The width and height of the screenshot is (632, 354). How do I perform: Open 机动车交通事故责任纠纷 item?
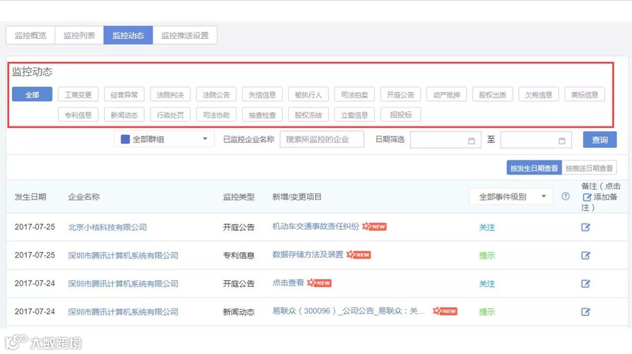pyautogui.click(x=316, y=227)
